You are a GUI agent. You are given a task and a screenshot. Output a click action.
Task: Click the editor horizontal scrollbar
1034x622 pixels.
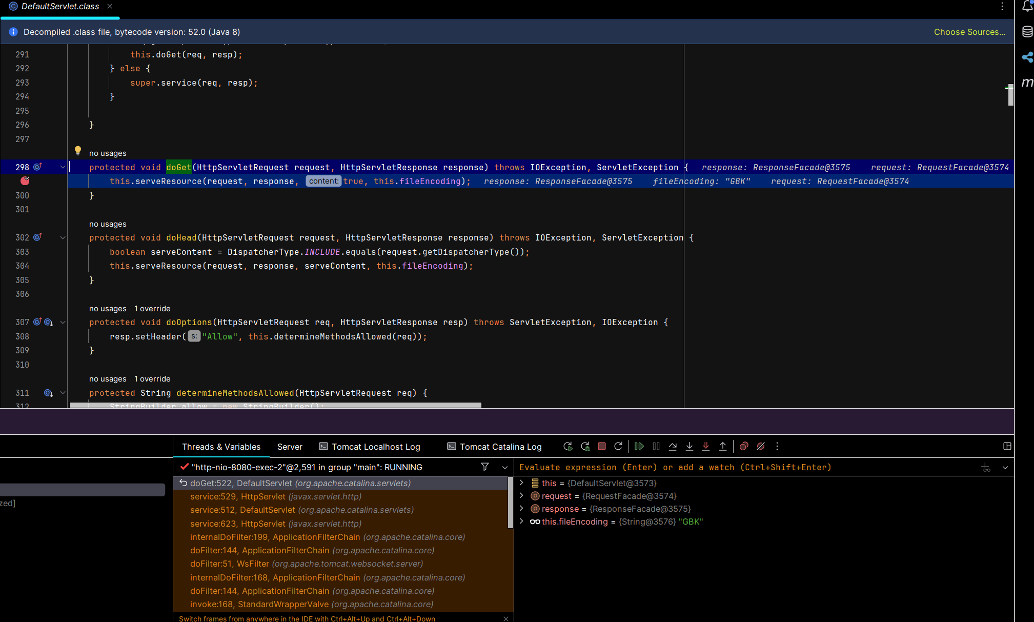tap(275, 405)
